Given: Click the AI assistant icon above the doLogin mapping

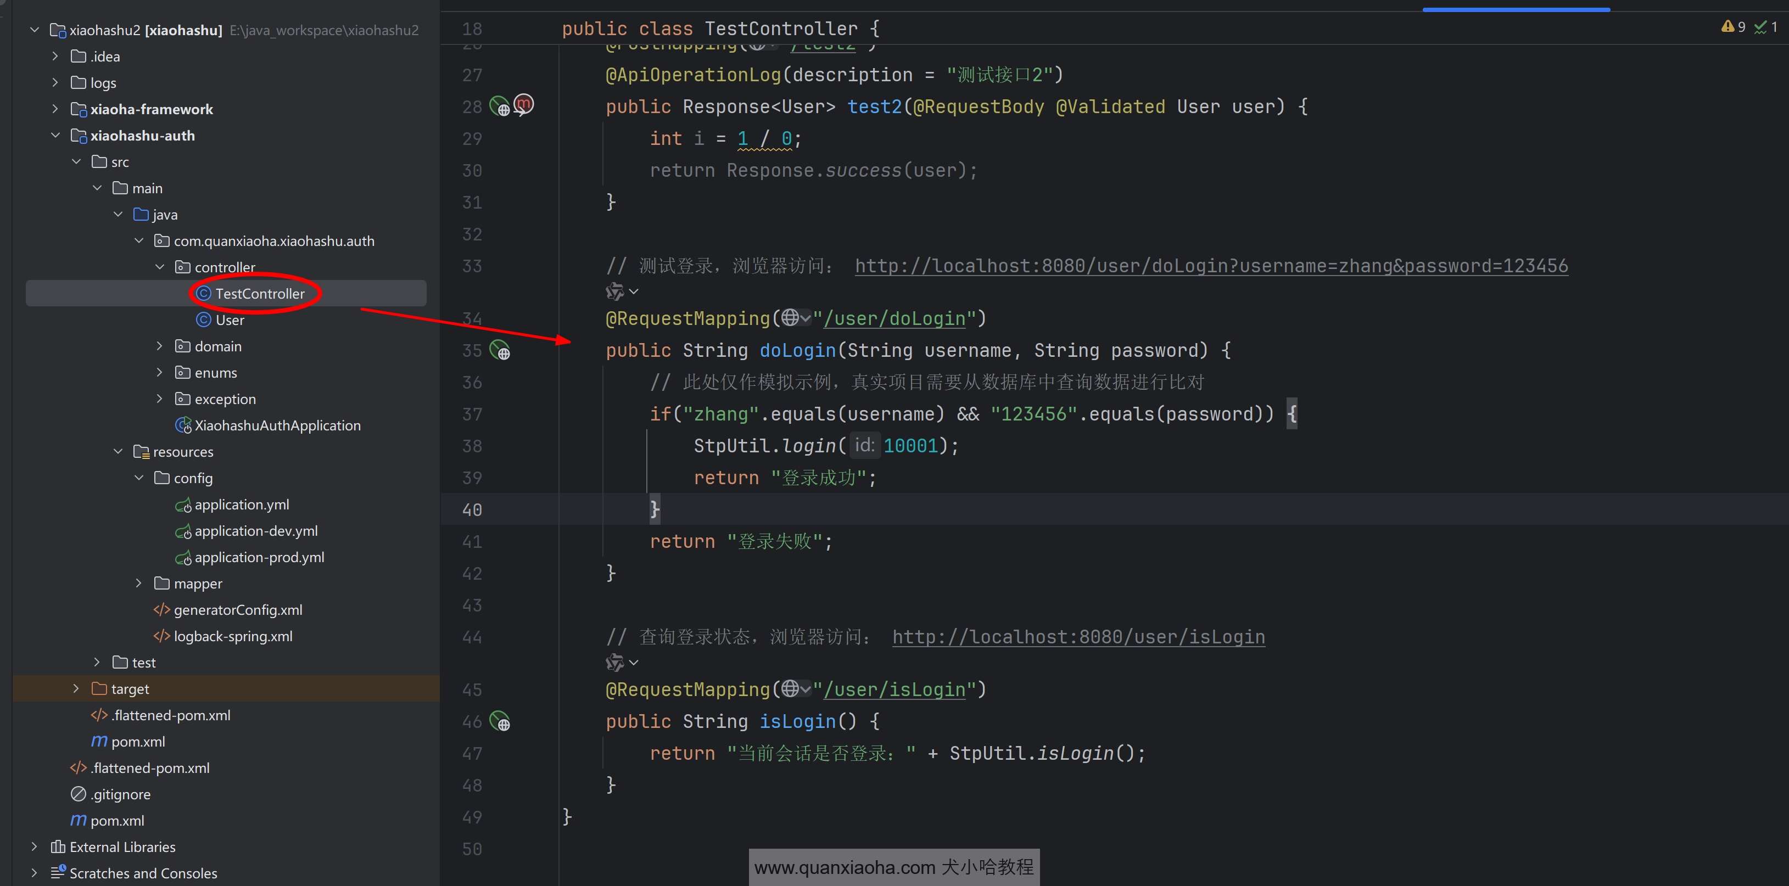Looking at the screenshot, I should tap(614, 291).
